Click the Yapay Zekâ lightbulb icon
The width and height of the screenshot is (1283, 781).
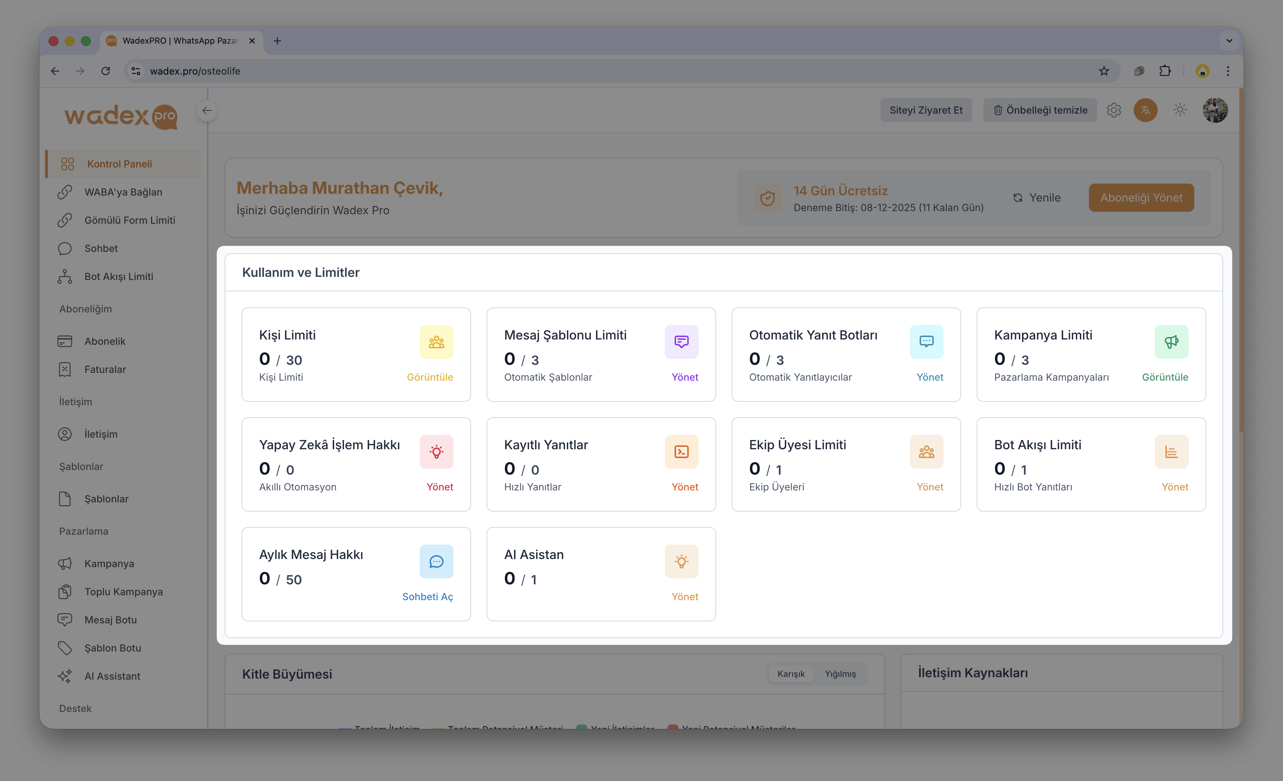[436, 452]
